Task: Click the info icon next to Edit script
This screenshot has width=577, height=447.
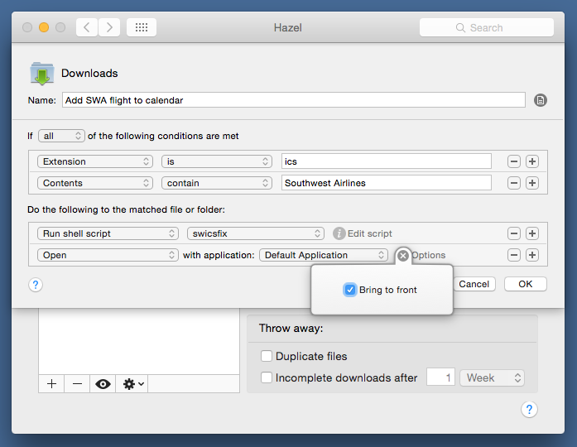Action: [x=339, y=233]
